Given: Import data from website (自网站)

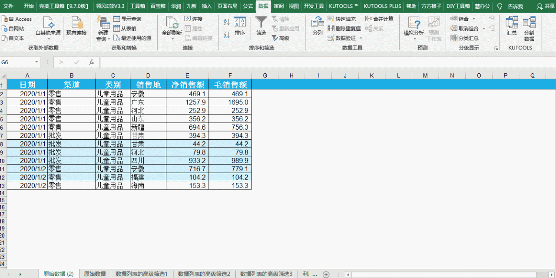Looking at the screenshot, I should click(13, 29).
